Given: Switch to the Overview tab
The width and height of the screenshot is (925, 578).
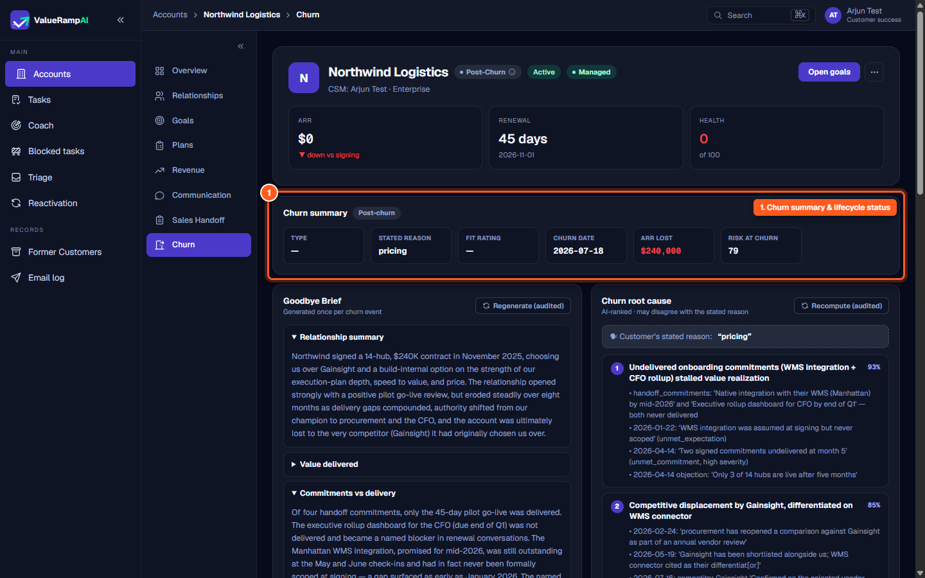Looking at the screenshot, I should coord(198,71).
